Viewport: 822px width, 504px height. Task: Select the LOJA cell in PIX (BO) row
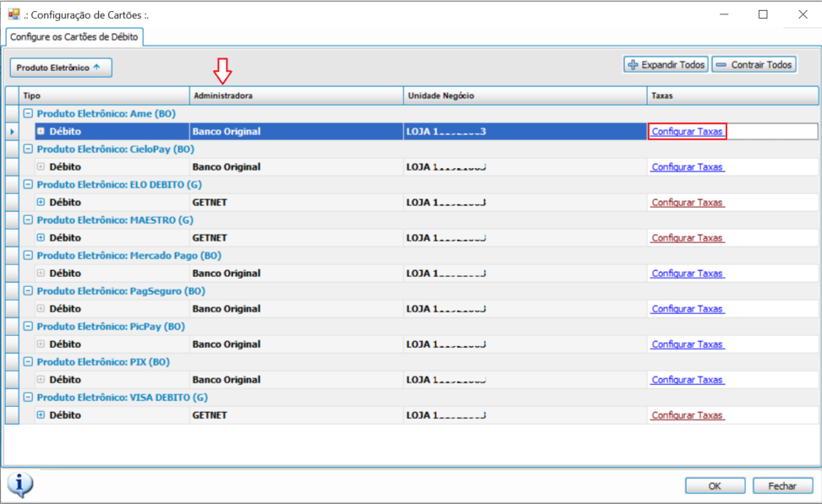[525, 379]
